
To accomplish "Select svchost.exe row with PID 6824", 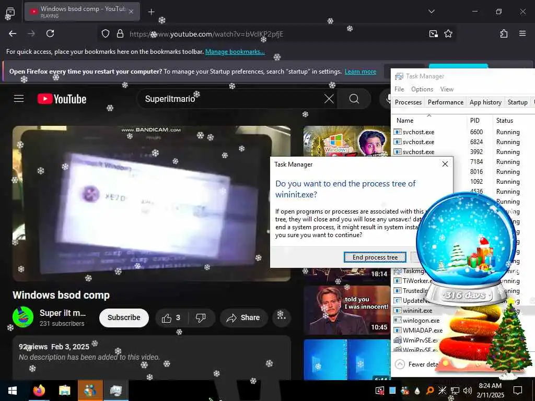I will [x=463, y=142].
